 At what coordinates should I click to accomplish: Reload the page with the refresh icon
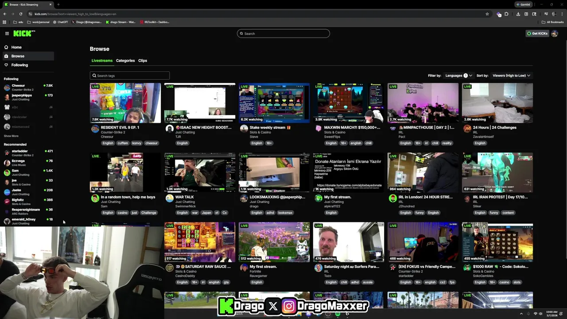(x=20, y=14)
